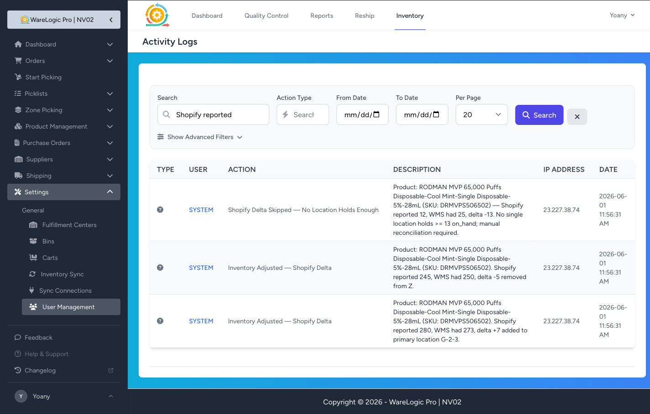Click the Sync Connections plug icon
The width and height of the screenshot is (650, 414).
point(31,290)
